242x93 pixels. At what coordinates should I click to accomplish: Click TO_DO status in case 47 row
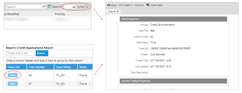[60, 84]
